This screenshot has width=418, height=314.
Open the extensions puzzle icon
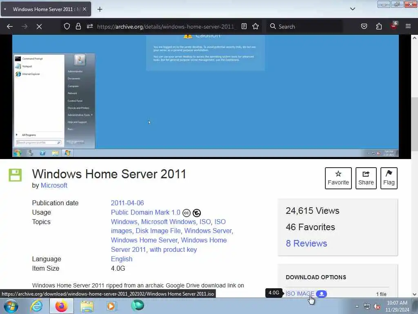(x=379, y=26)
